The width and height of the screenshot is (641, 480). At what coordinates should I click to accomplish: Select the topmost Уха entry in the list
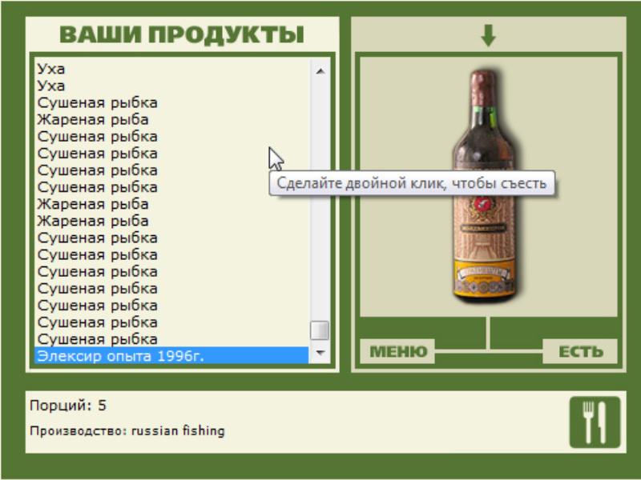coord(171,69)
